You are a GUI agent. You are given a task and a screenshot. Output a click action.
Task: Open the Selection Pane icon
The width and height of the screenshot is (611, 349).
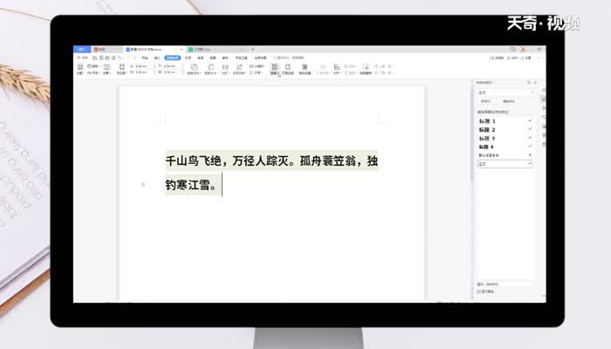pos(366,69)
